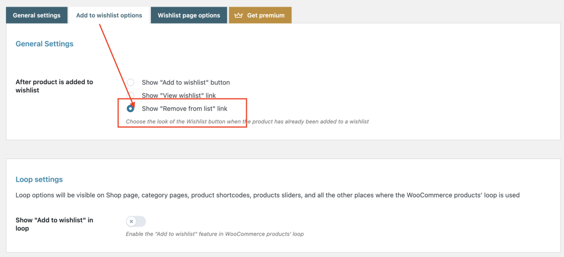Click the crown icon on Get premium
564x257 pixels.
click(x=238, y=15)
